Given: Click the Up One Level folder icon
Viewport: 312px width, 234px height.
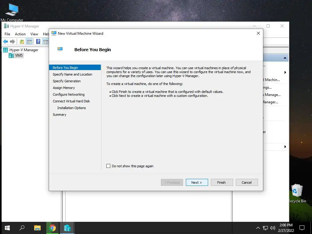Looking at the screenshot, I should pos(22,41).
